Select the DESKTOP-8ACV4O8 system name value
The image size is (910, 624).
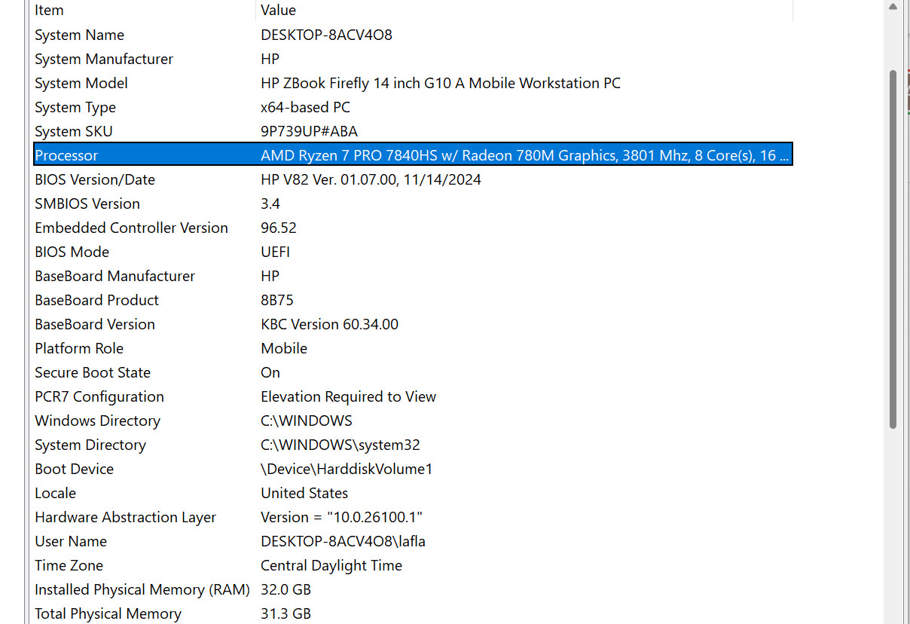(x=326, y=35)
